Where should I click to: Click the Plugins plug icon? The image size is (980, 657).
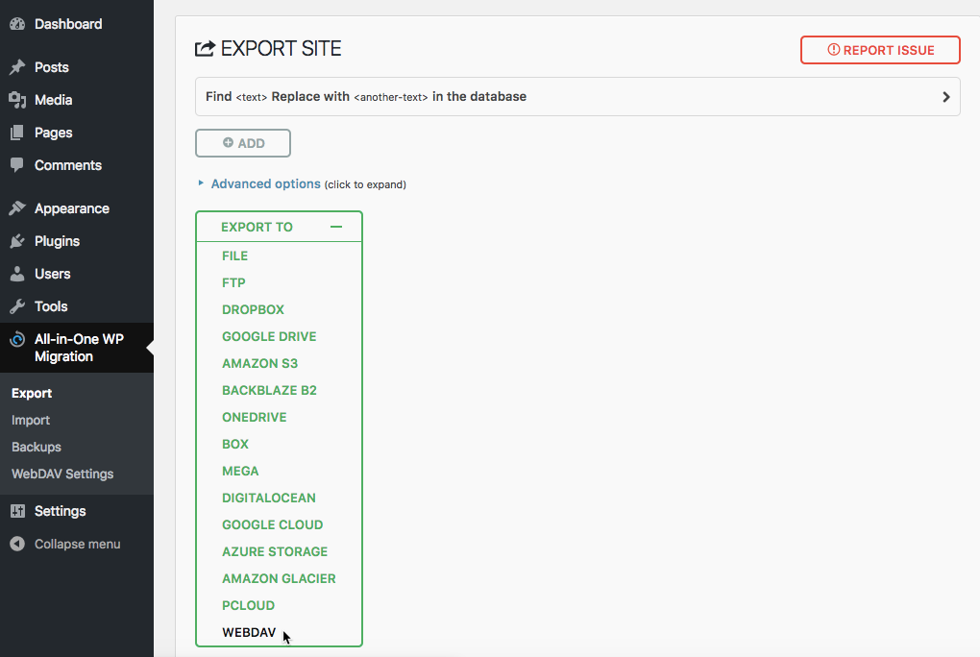coord(17,241)
